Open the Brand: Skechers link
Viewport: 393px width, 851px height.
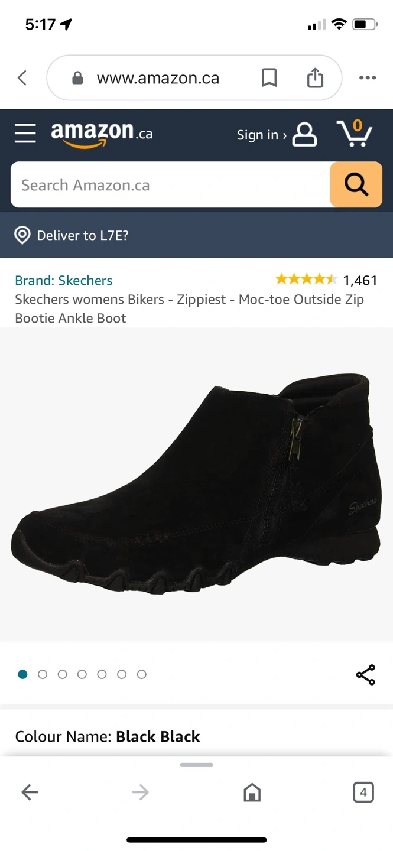tap(64, 280)
